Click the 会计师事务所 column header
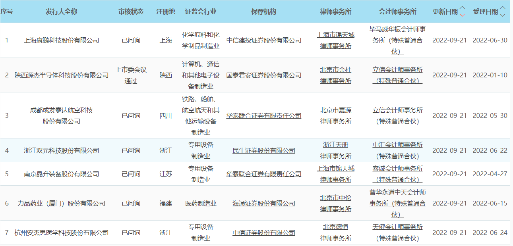The height and width of the screenshot is (246, 513). click(398, 12)
